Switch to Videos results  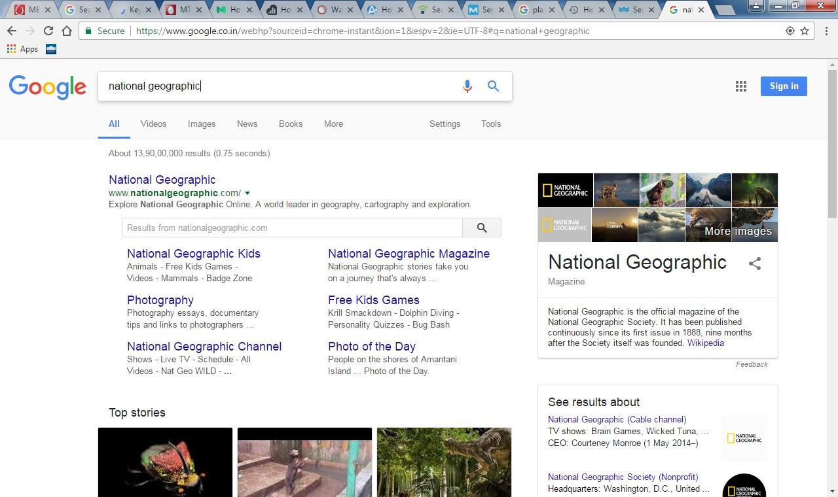pyautogui.click(x=153, y=124)
